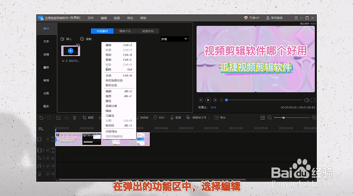Image resolution: width=353 pixels, height=196 pixels.
Task: Click the zoom-in magnifier beside the timeline slider
Action: (x=314, y=118)
